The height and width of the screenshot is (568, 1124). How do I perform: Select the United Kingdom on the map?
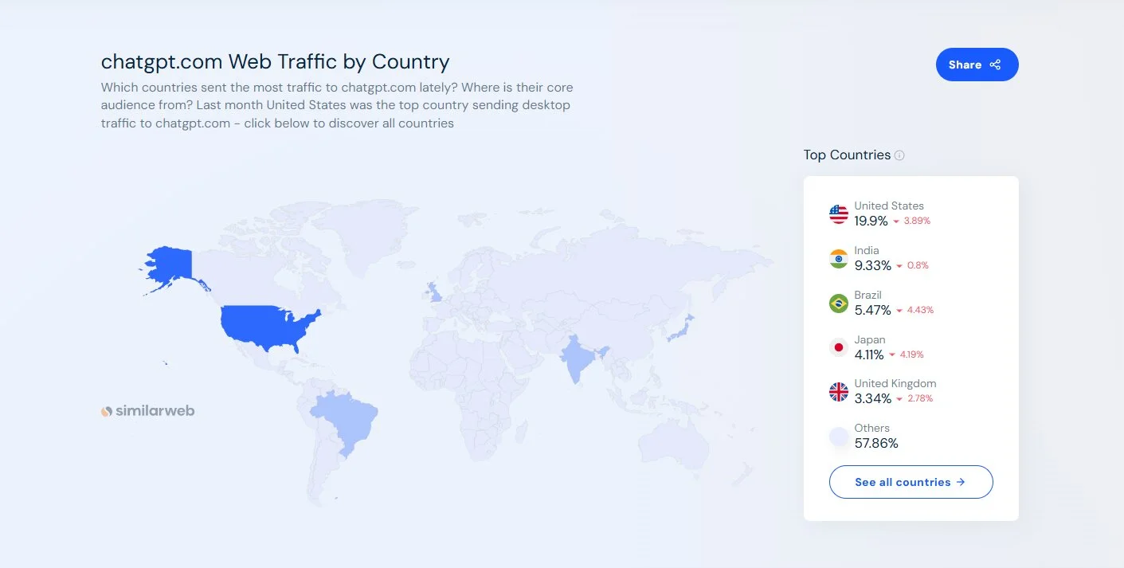pyautogui.click(x=435, y=292)
